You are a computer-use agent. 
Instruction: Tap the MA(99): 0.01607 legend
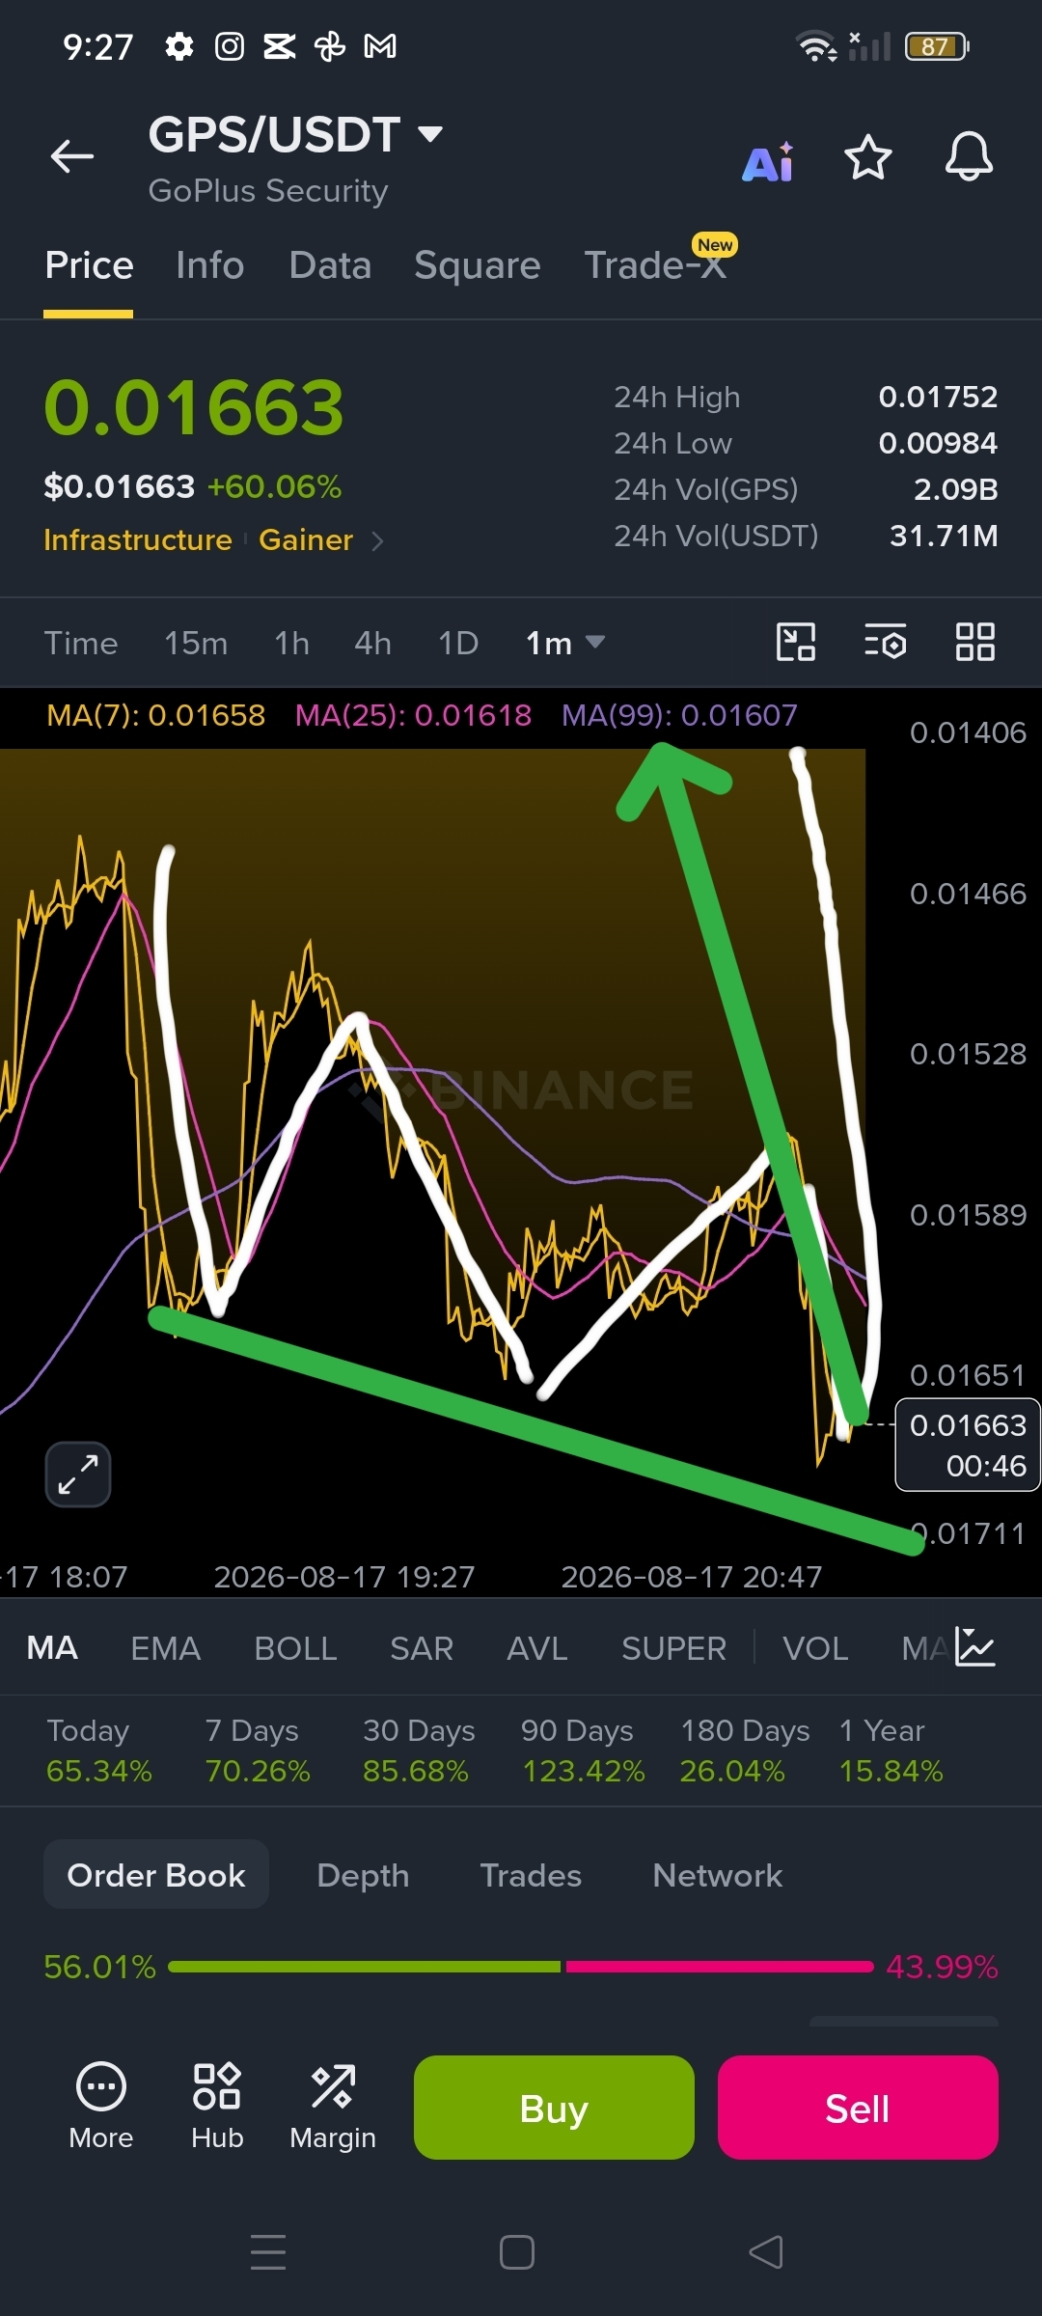pos(679,715)
